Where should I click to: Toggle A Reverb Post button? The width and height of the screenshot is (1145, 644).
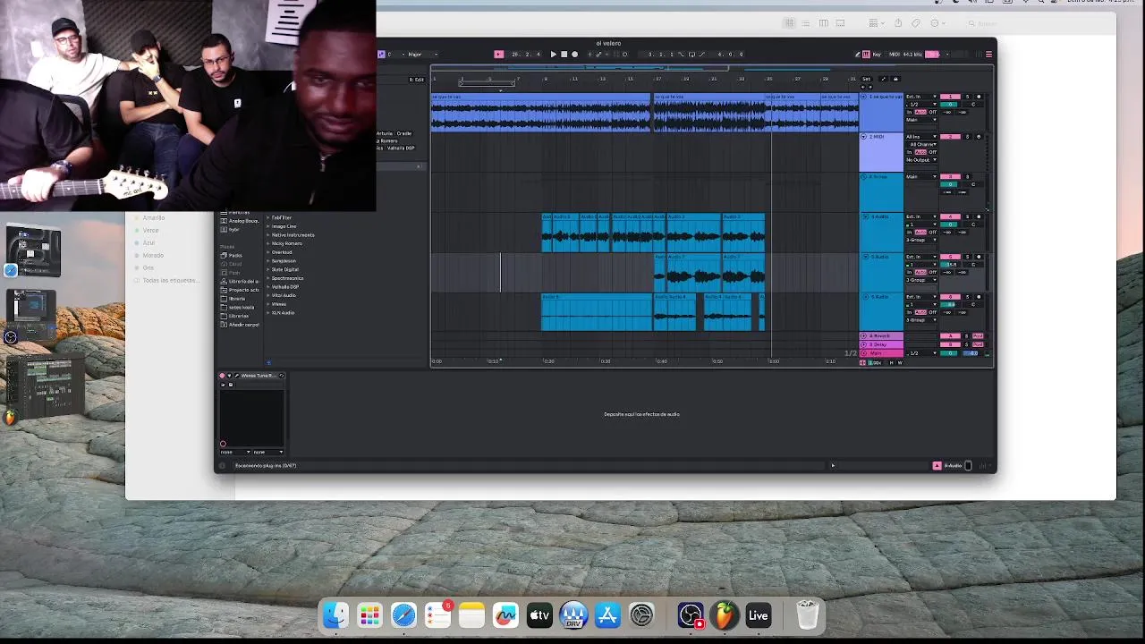[978, 336]
